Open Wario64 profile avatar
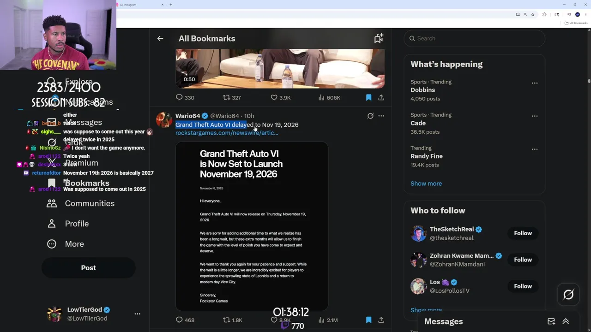The height and width of the screenshot is (332, 591). (164, 119)
